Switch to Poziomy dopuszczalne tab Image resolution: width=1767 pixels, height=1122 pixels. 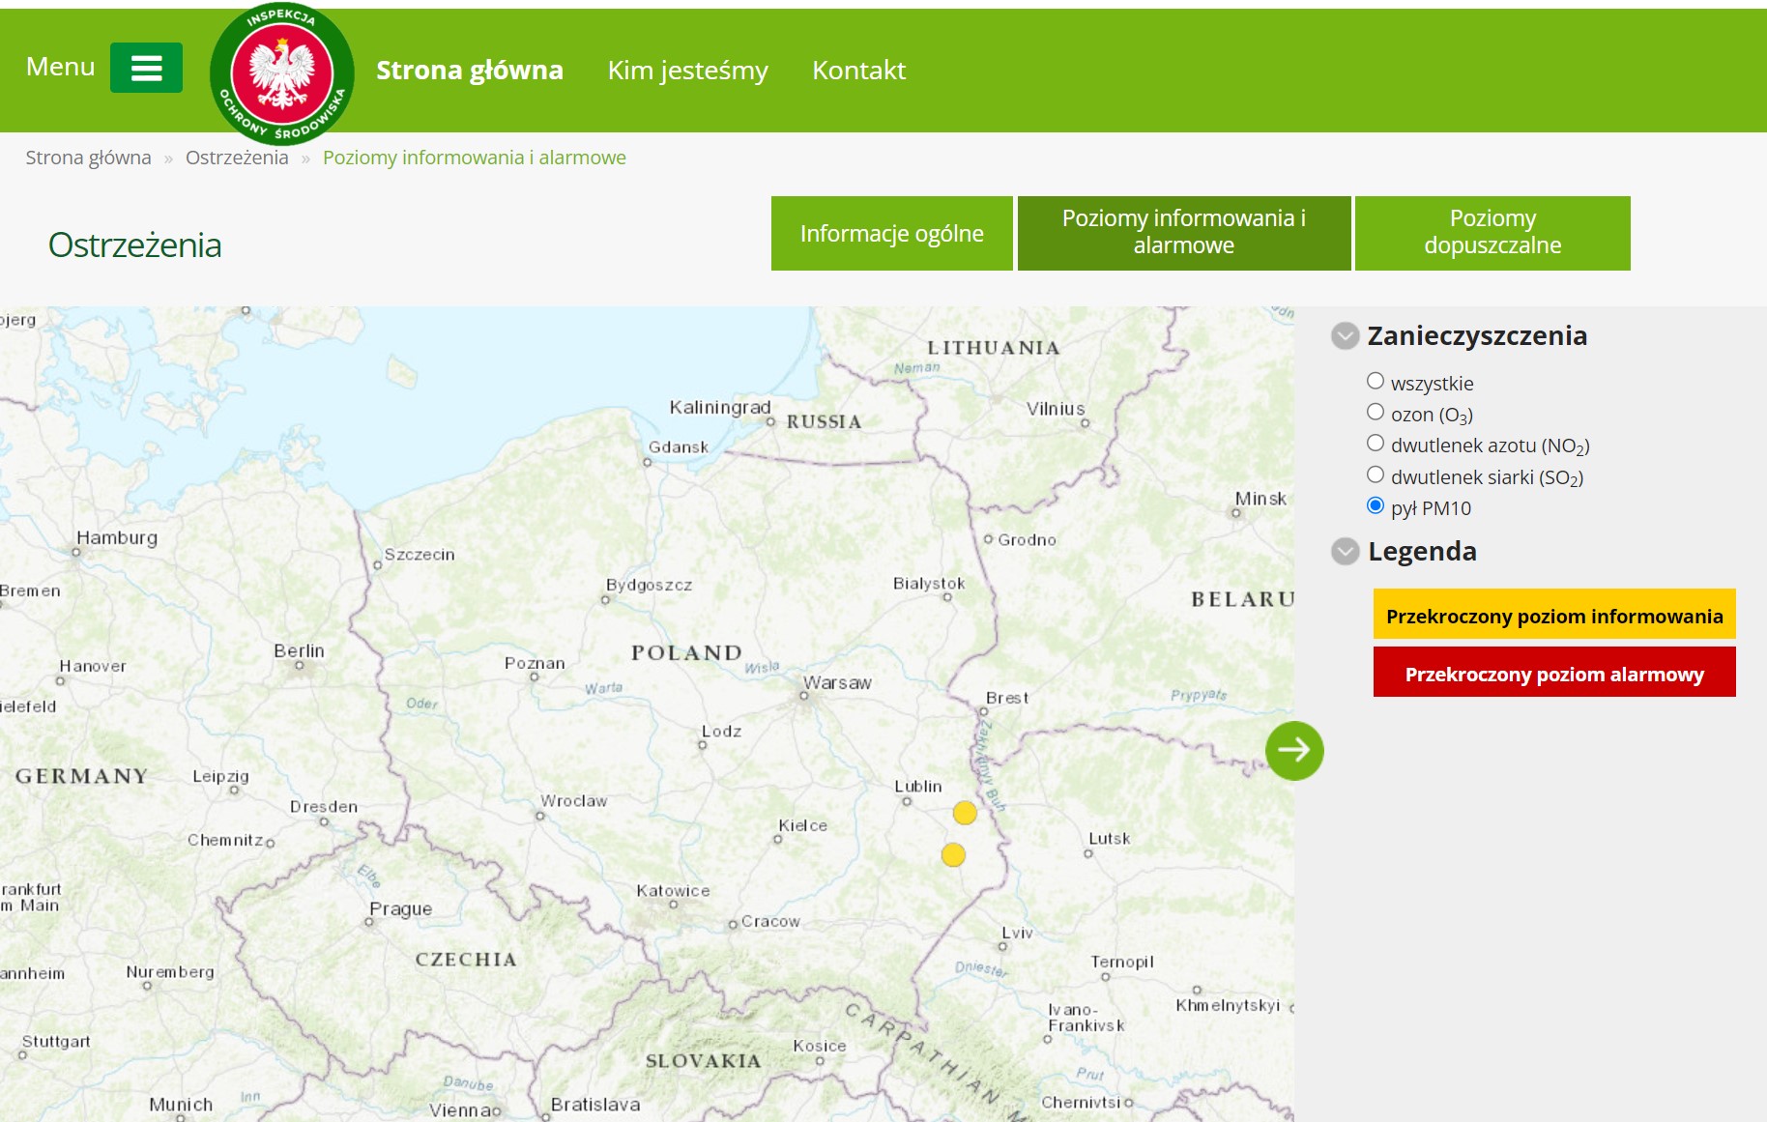tap(1492, 233)
